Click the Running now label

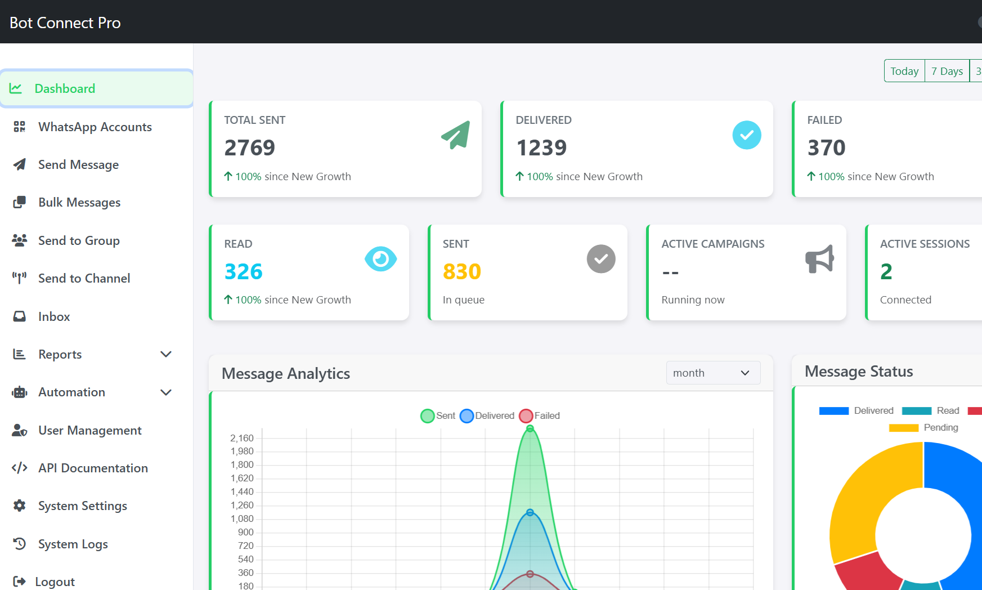(x=693, y=300)
